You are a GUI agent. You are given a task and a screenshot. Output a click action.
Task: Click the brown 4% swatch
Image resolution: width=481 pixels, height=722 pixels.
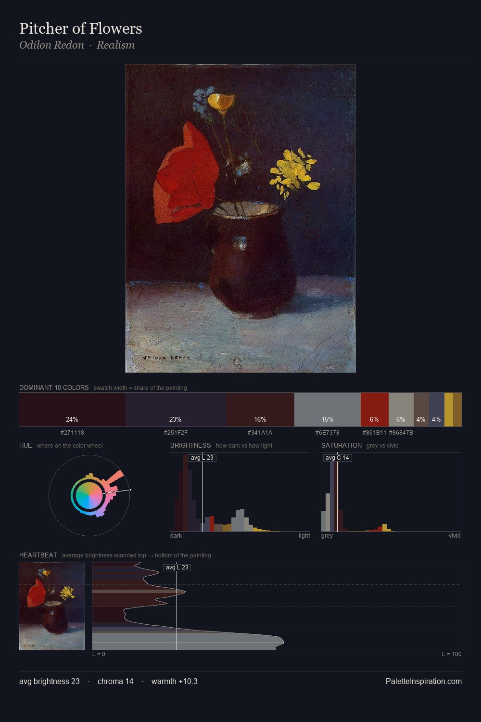point(421,410)
